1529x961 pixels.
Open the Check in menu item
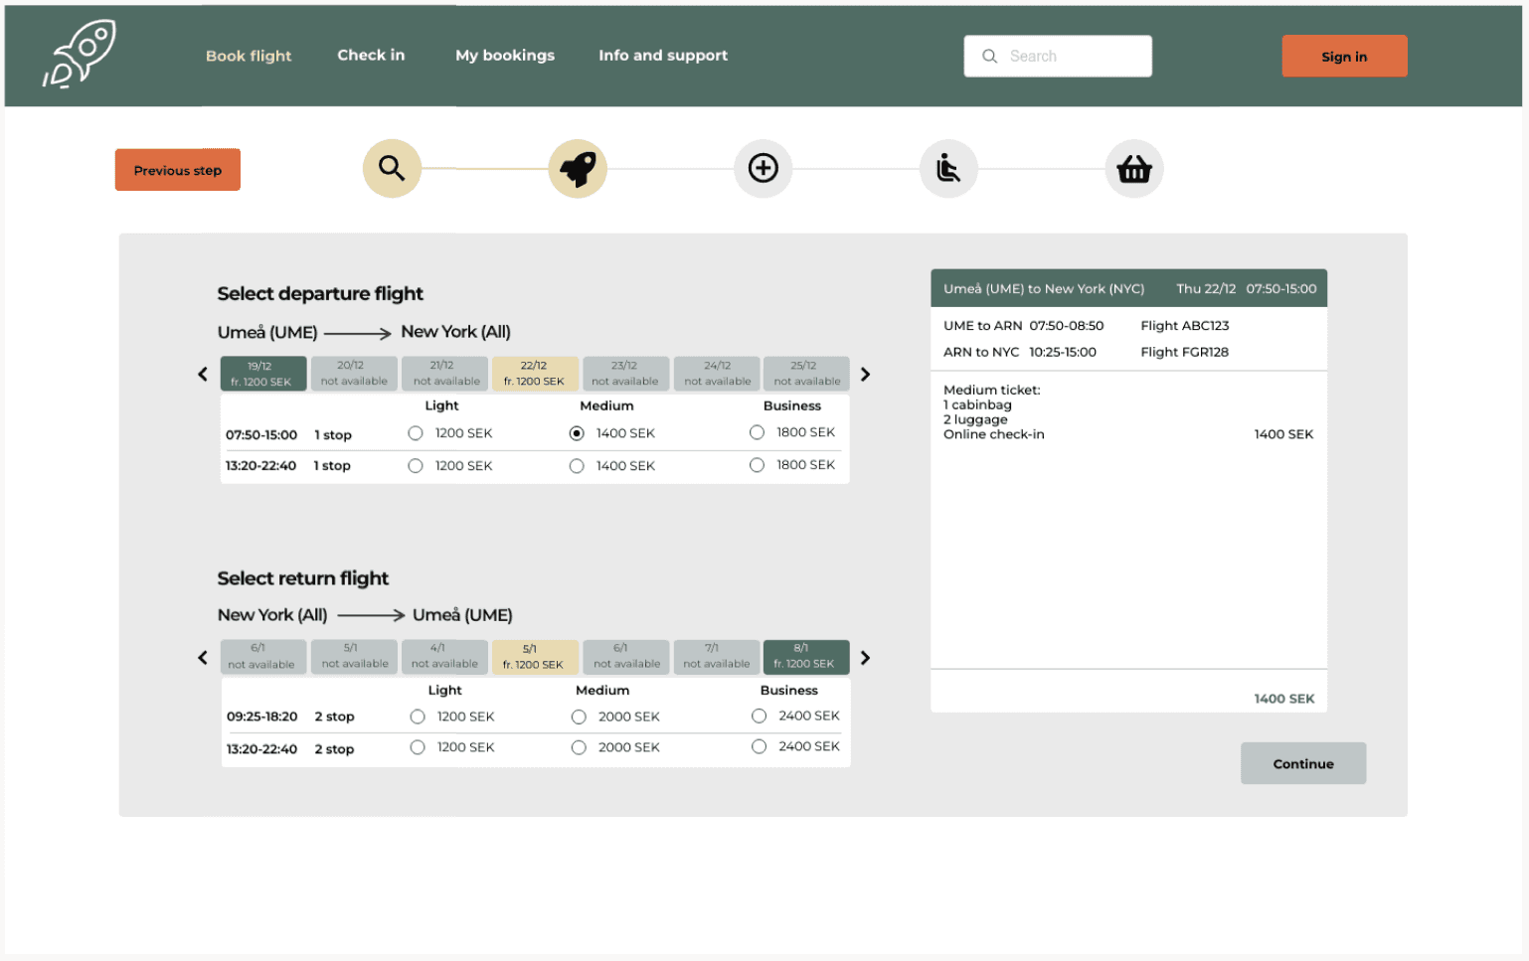point(371,56)
